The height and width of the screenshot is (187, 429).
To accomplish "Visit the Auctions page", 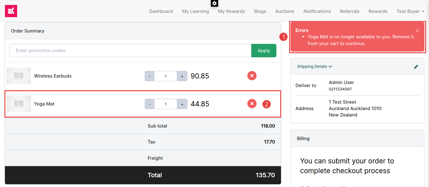I will point(285,11).
